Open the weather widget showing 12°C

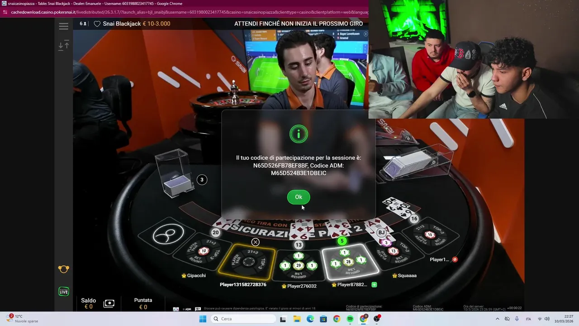point(23,319)
